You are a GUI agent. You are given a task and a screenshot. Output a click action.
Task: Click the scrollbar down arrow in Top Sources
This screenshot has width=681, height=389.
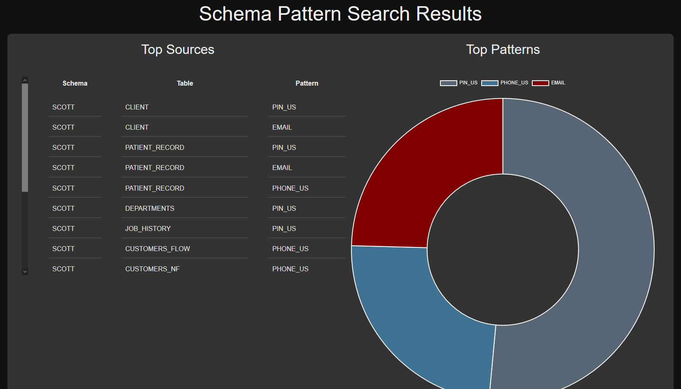[x=25, y=271]
